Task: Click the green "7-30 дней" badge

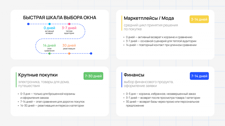Action: click(x=93, y=76)
